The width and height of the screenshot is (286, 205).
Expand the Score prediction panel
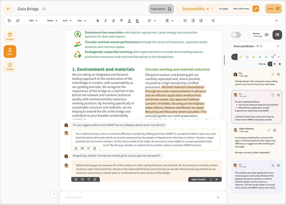pos(257,46)
